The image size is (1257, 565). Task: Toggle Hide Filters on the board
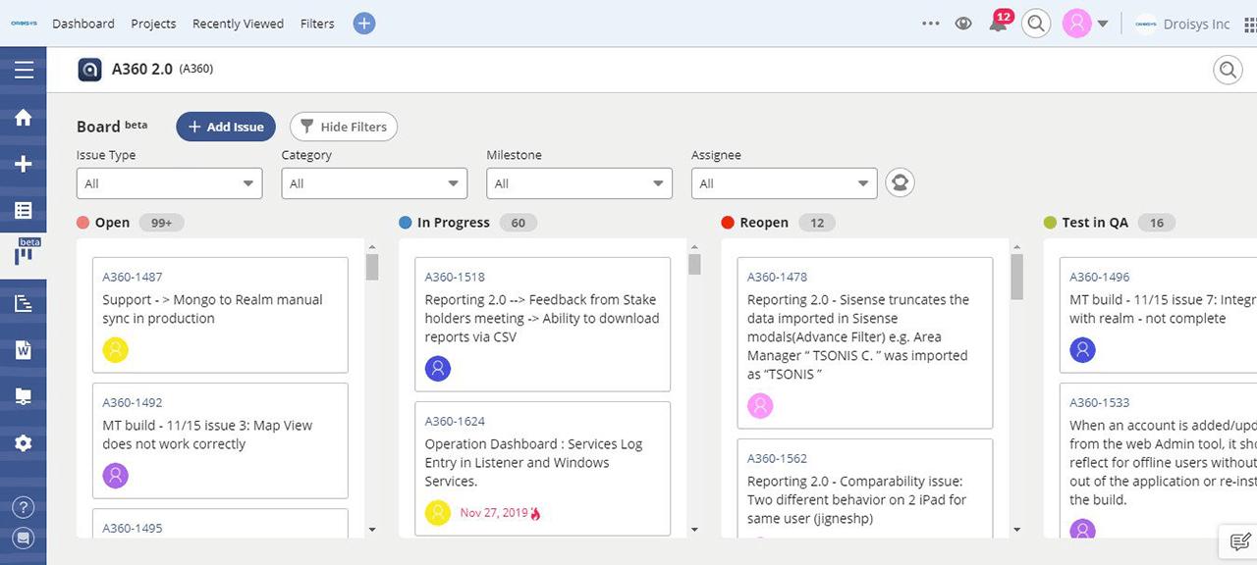coord(344,127)
